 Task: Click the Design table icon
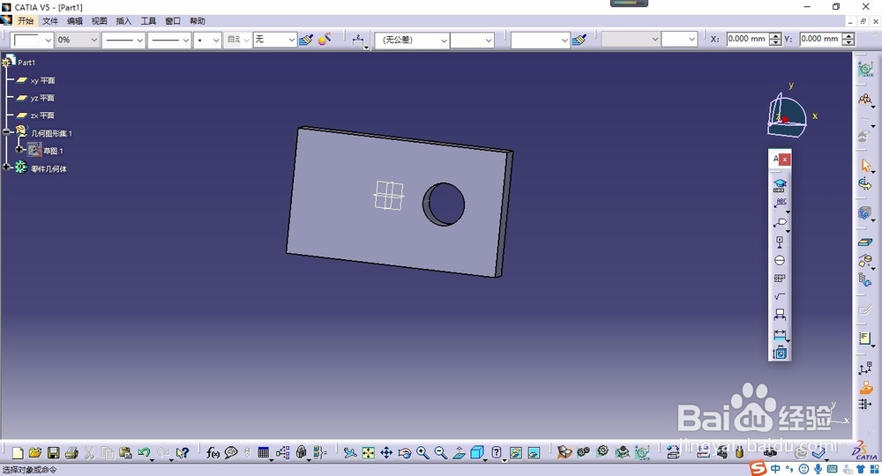(263, 452)
